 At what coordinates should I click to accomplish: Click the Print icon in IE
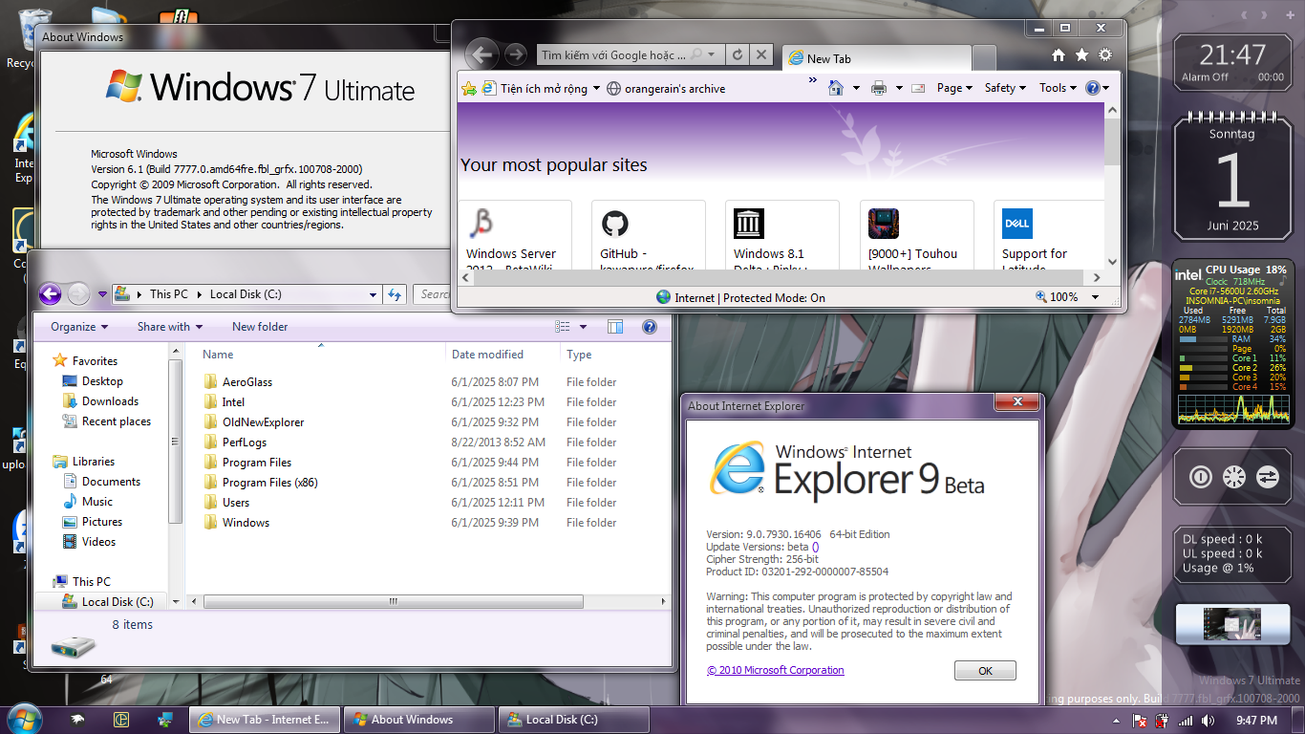[x=879, y=88]
